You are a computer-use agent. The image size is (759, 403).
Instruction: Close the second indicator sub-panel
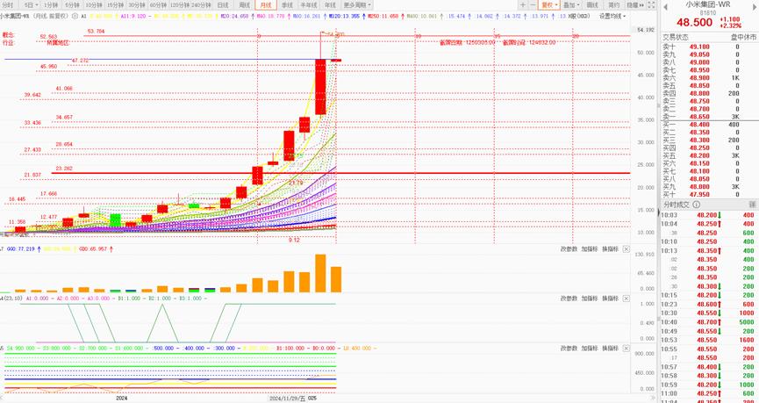(627, 299)
